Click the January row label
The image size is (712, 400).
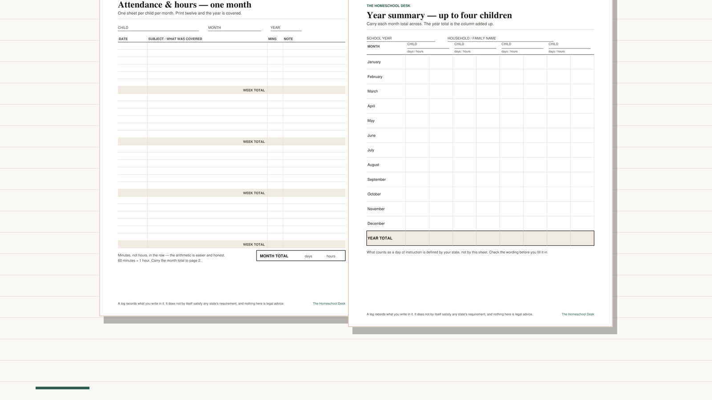pyautogui.click(x=374, y=62)
